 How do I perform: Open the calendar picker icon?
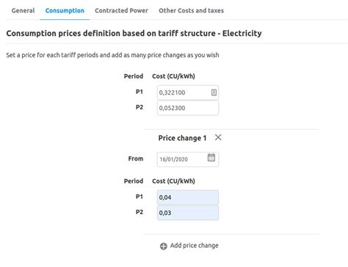coord(211,157)
